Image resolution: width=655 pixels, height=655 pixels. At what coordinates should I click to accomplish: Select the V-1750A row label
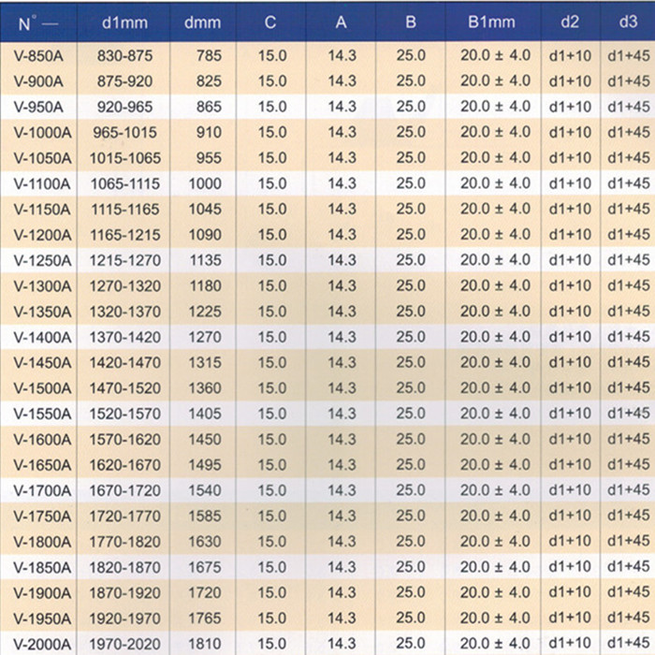[39, 516]
